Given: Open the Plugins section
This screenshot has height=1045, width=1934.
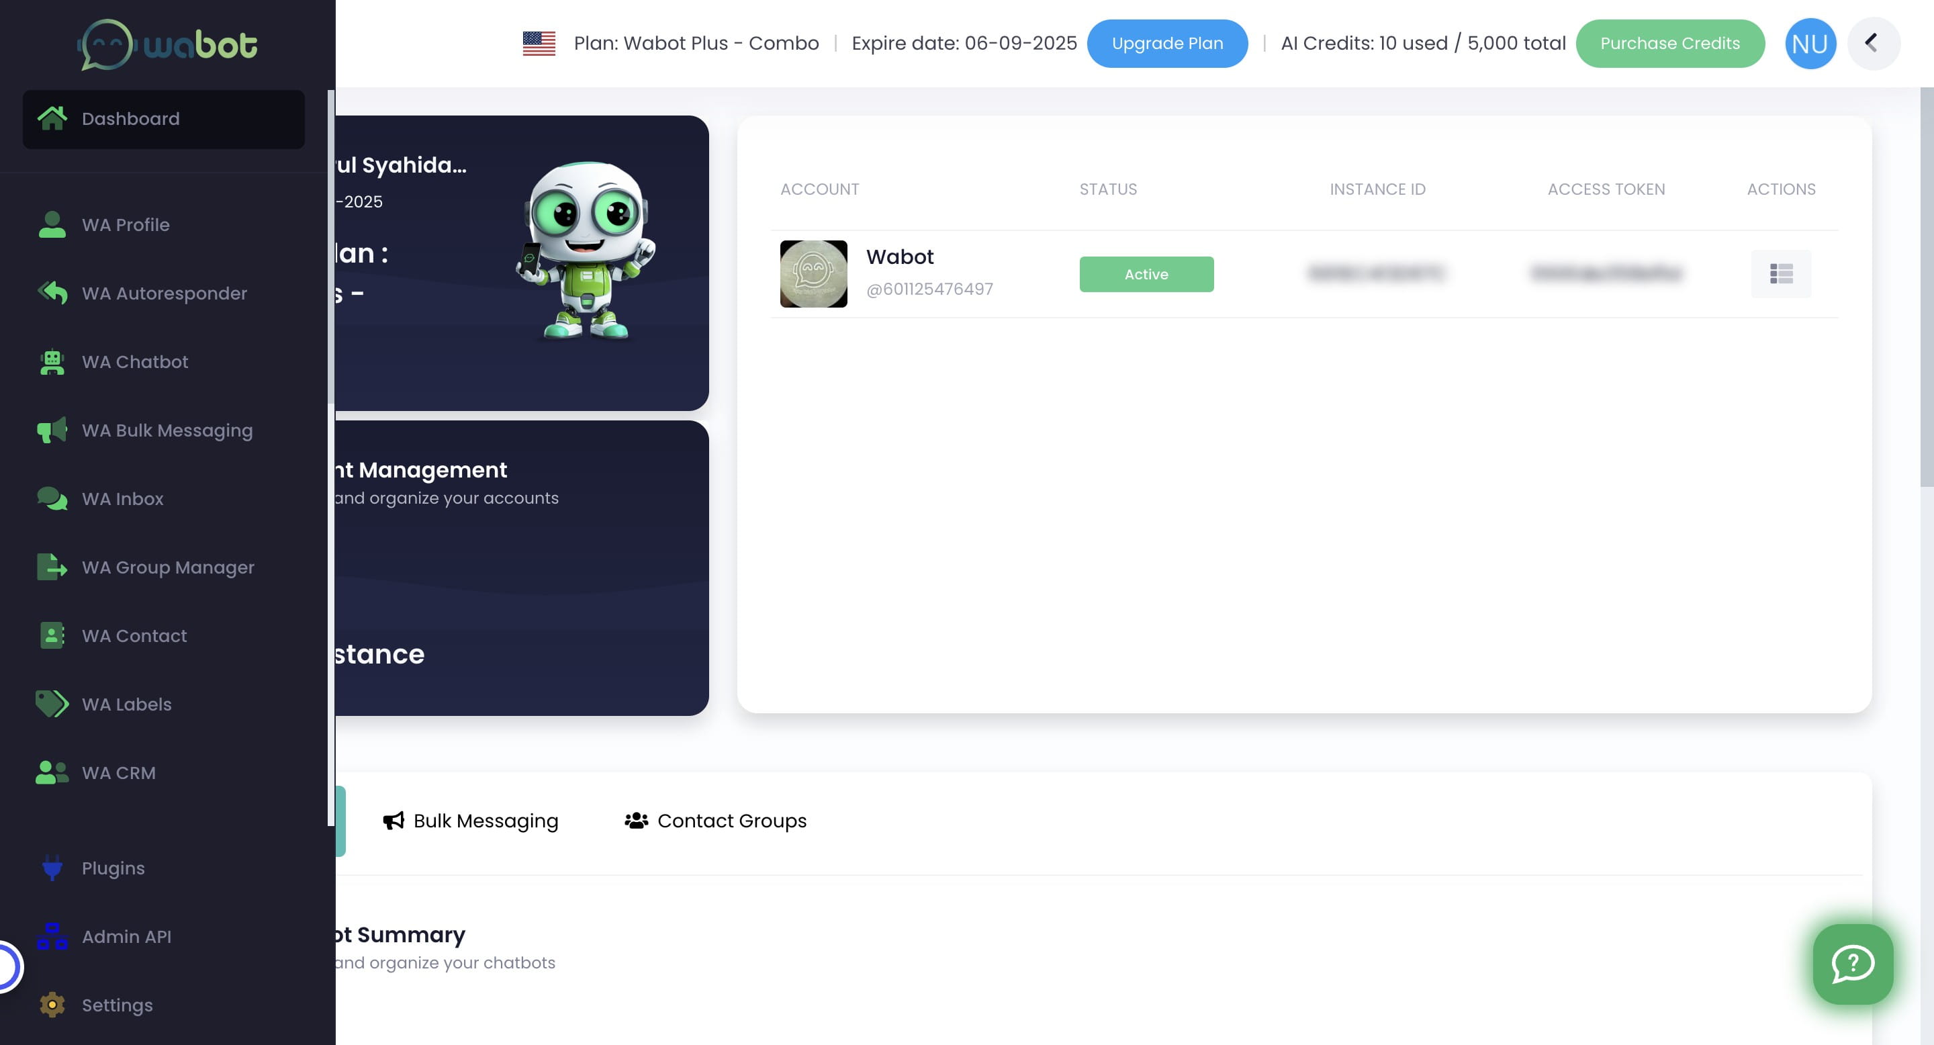Looking at the screenshot, I should pos(113,868).
